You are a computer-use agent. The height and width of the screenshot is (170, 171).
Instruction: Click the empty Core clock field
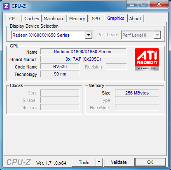point(60,93)
